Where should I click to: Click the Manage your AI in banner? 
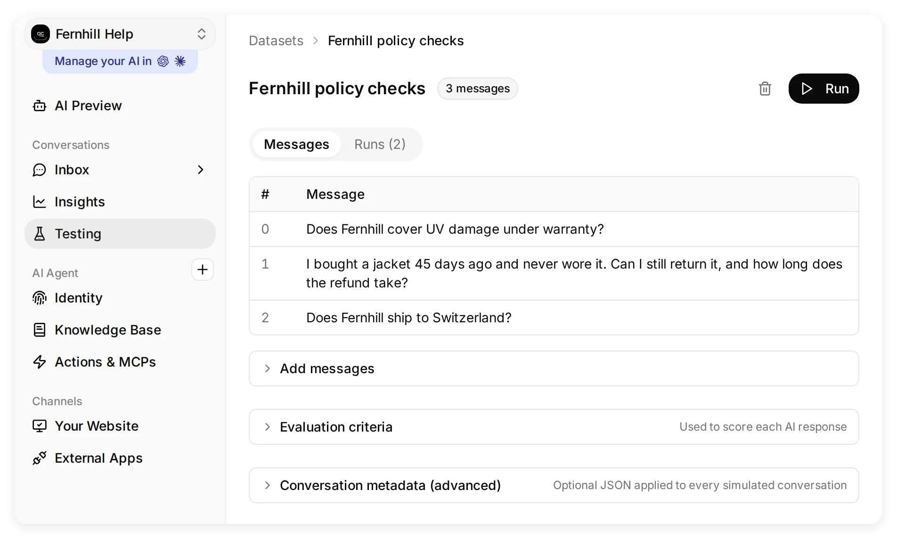[x=120, y=61]
